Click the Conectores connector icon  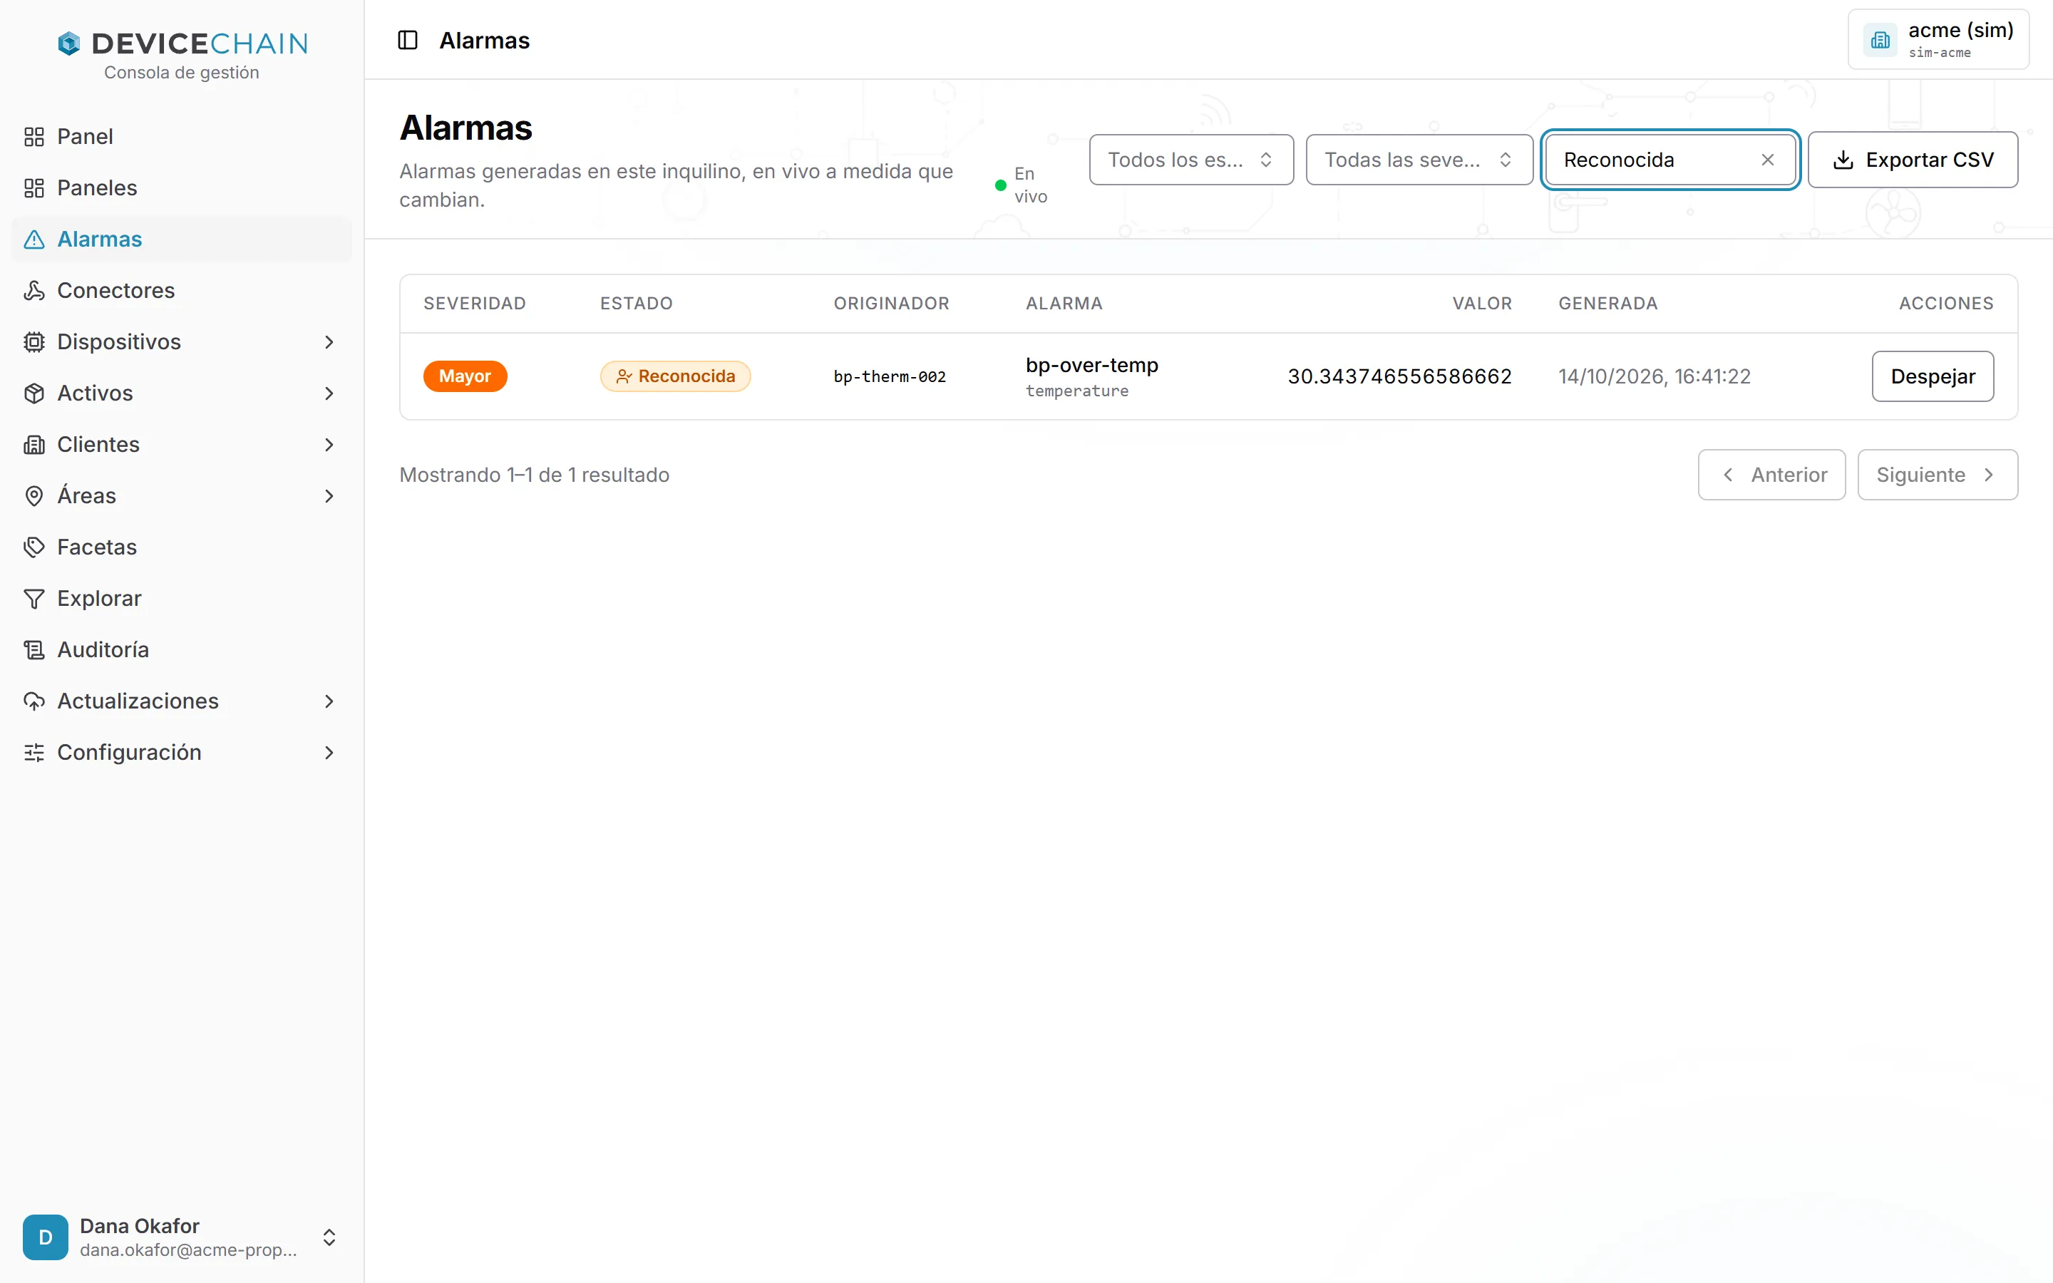(x=34, y=290)
